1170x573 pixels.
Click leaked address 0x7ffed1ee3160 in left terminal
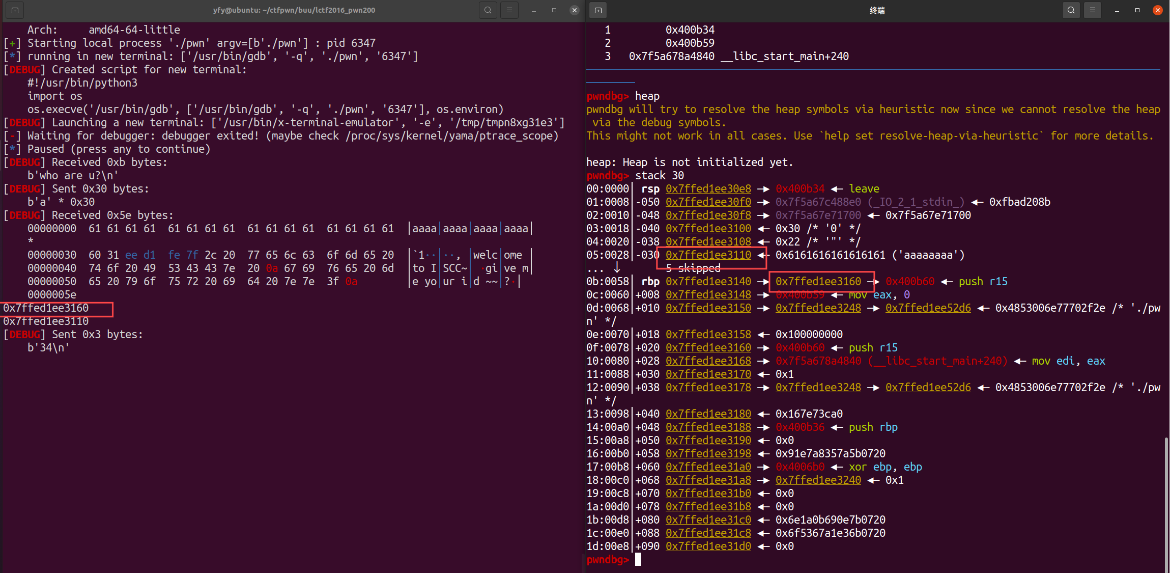(46, 308)
